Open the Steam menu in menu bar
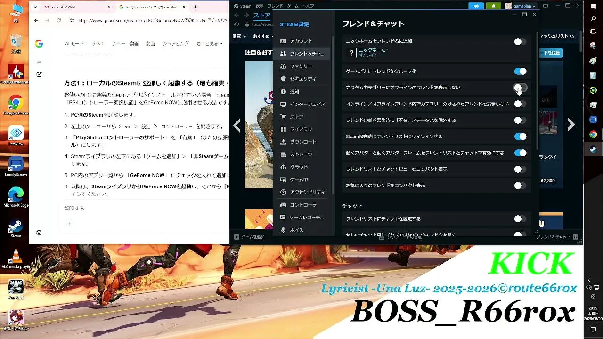 (x=243, y=6)
